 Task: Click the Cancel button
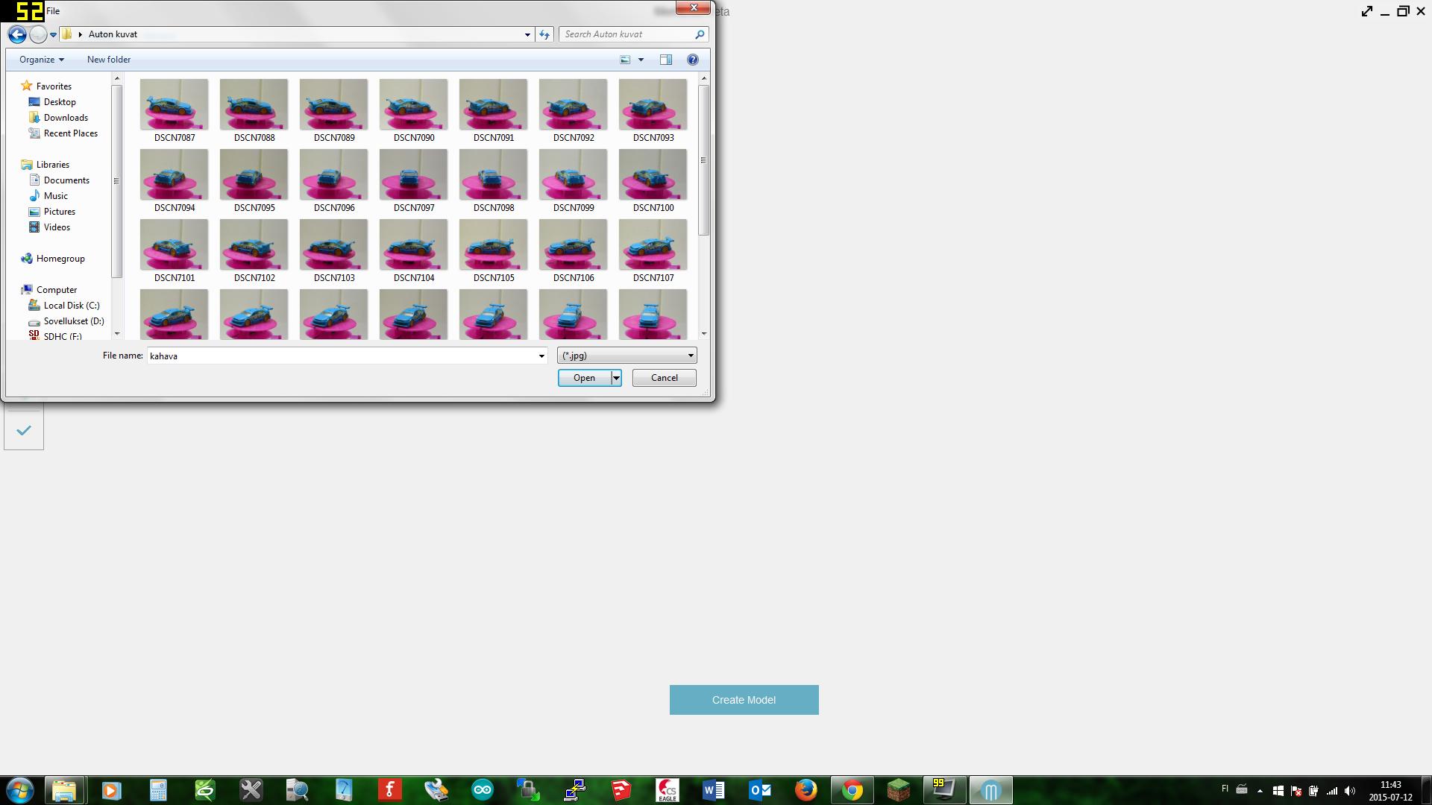664,378
